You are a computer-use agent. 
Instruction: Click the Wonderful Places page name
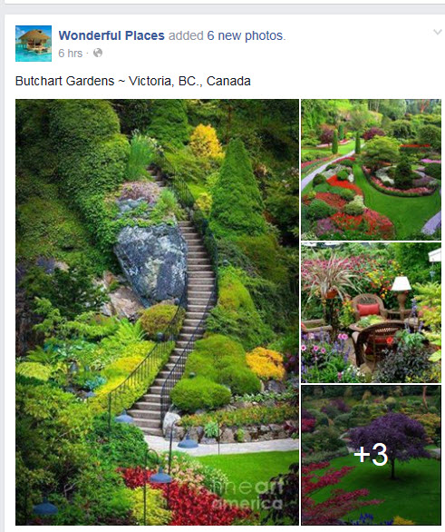click(111, 35)
